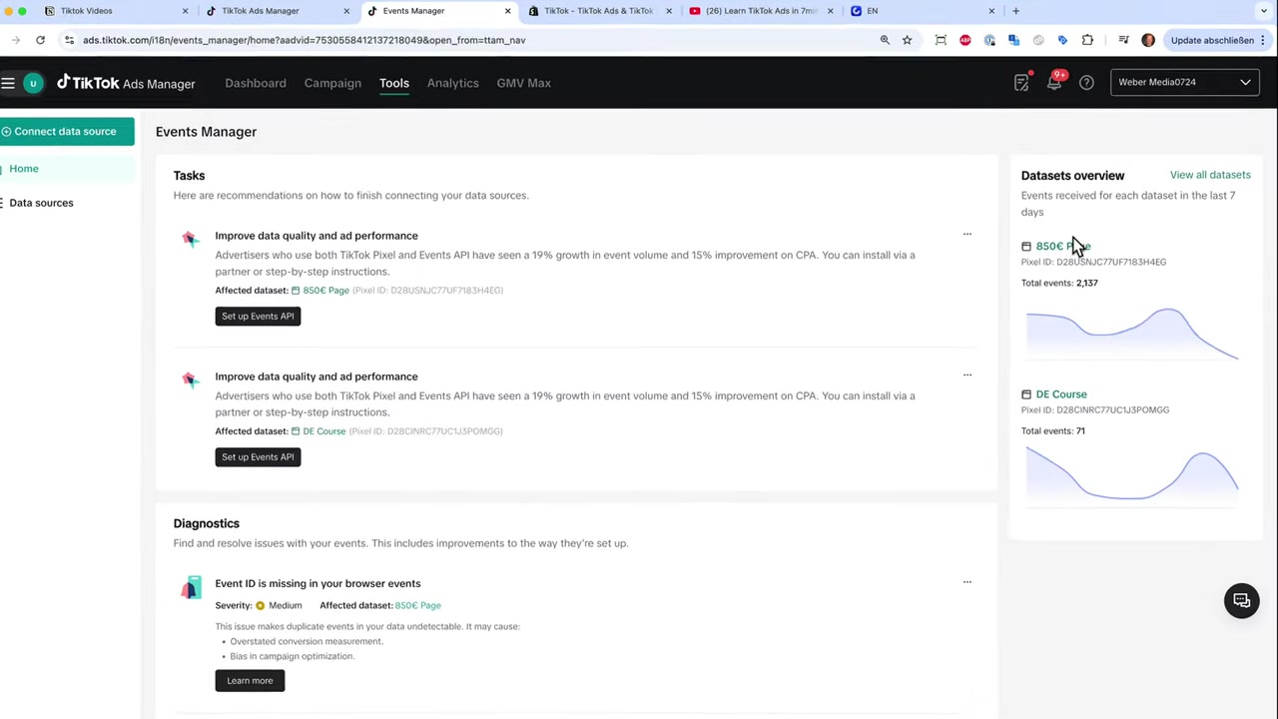Click Update abschließen button
This screenshot has height=719, width=1278.
coord(1211,40)
